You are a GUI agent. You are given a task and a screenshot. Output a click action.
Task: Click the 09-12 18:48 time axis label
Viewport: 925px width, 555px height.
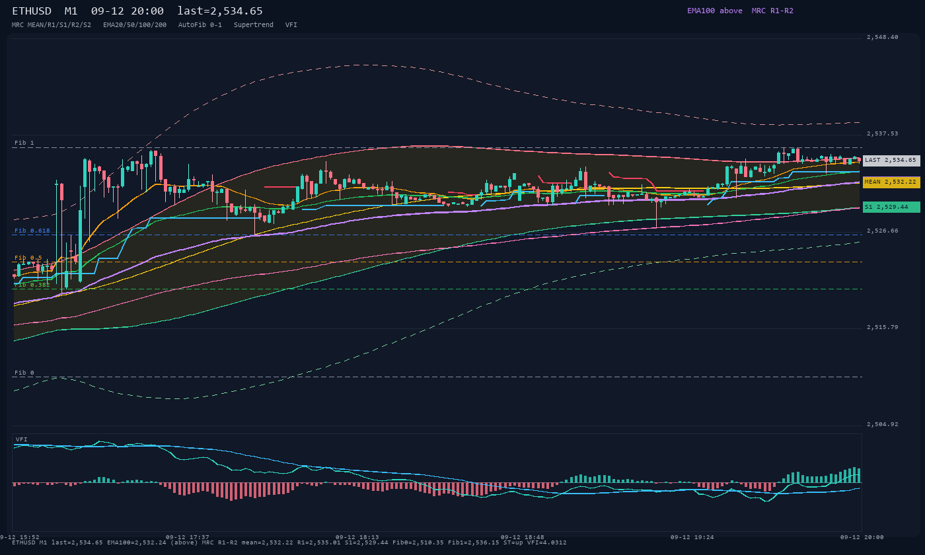[x=523, y=538]
